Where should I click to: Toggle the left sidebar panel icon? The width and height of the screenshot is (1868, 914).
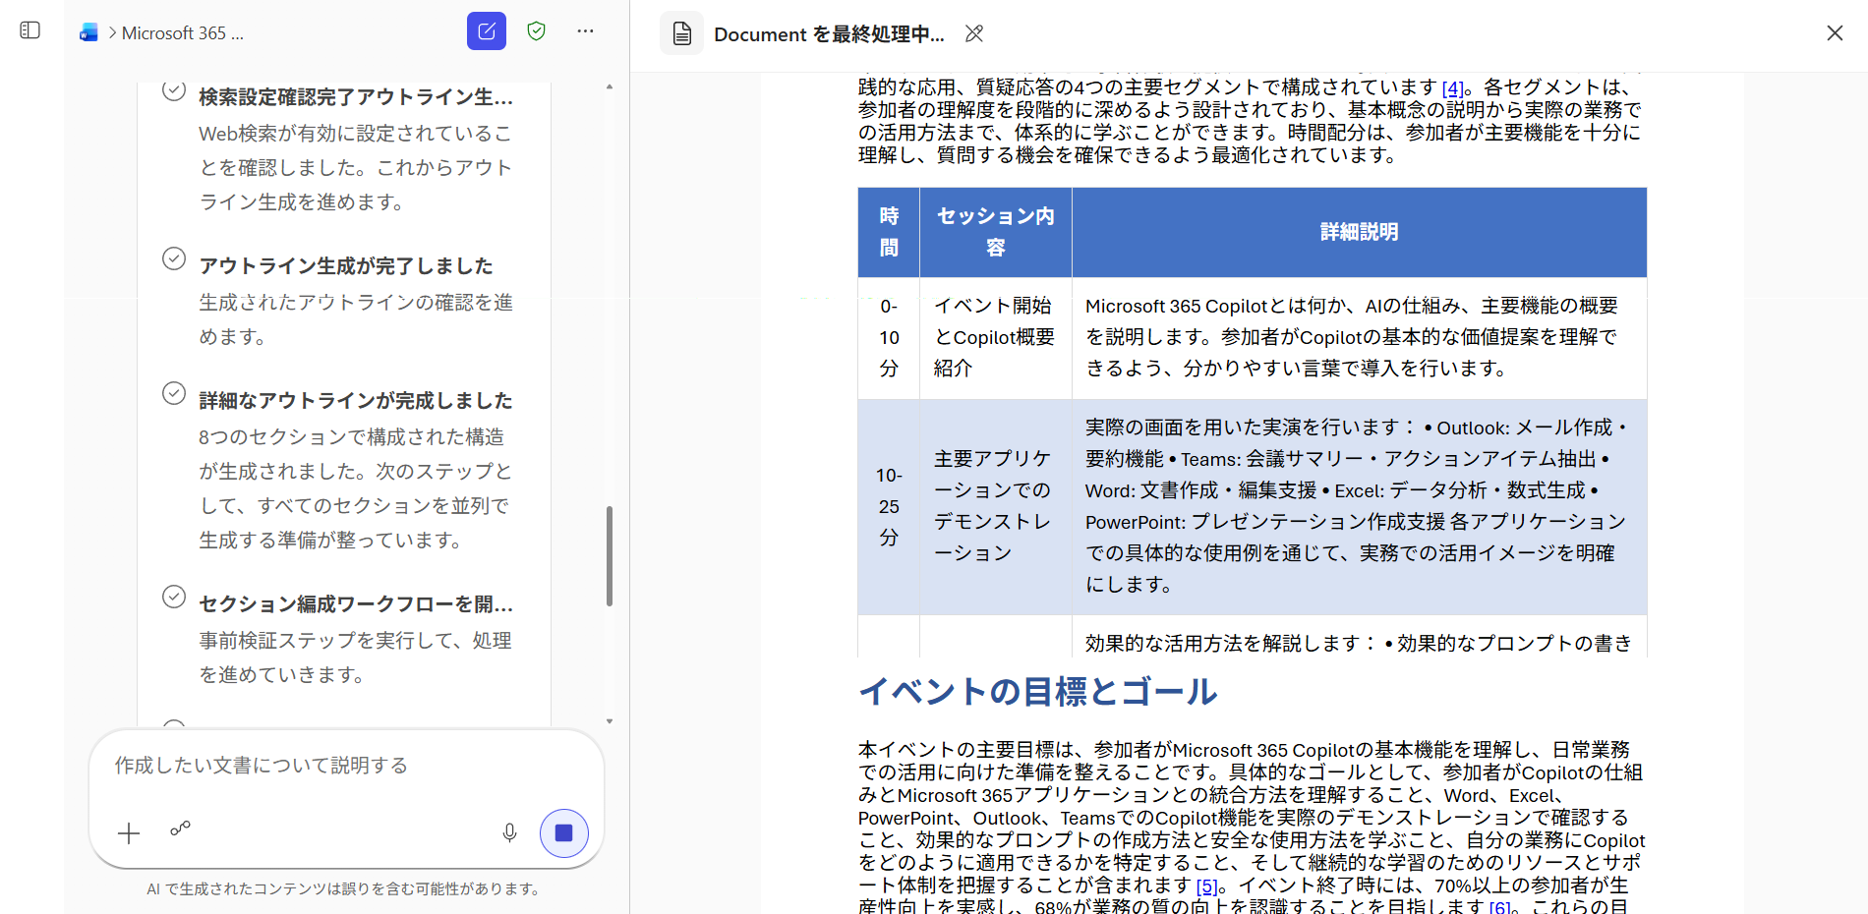[30, 30]
